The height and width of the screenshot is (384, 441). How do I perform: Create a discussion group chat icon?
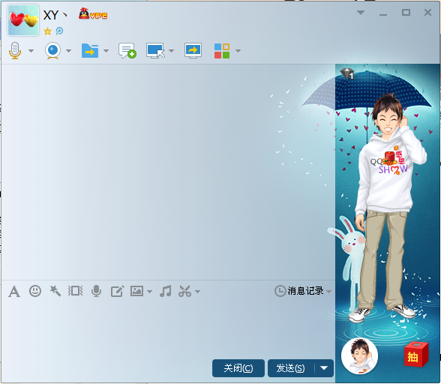pyautogui.click(x=127, y=51)
